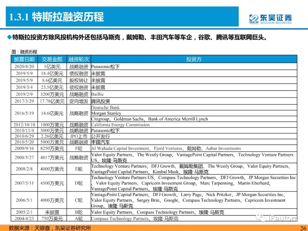The height and width of the screenshot is (231, 308).
Task: Click the slide title 特斯拉融资历程
Action: pyautogui.click(x=68, y=17)
